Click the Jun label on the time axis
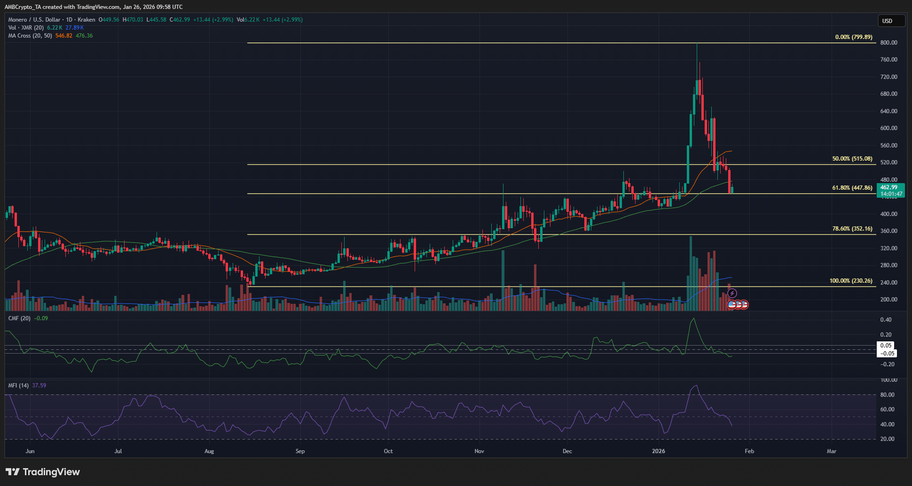The height and width of the screenshot is (486, 912). (30, 451)
